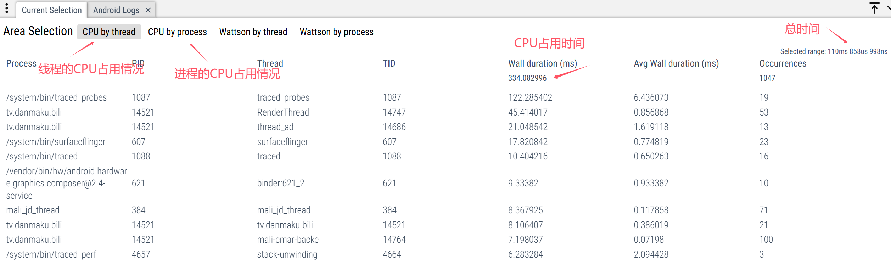Viewport: 891px width, 264px height.
Task: Click the traced_probes thread entry
Action: click(283, 97)
